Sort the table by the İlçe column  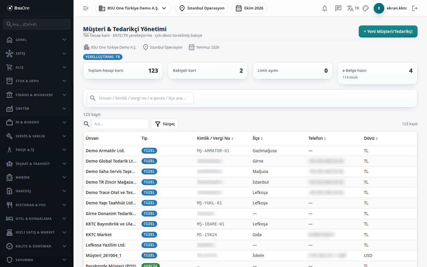[257, 138]
